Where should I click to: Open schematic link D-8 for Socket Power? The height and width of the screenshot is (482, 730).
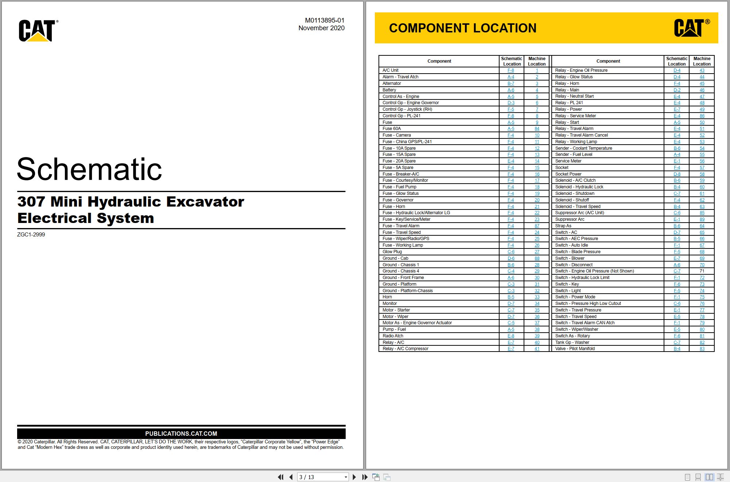click(x=677, y=174)
